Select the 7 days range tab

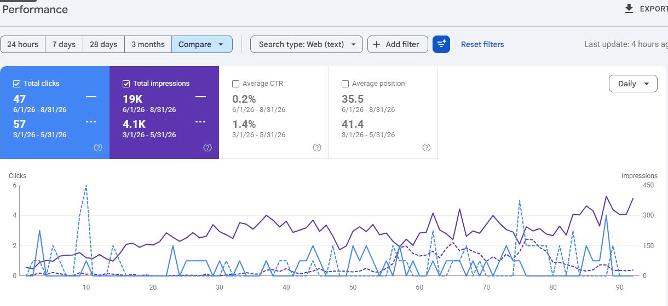[x=64, y=44]
